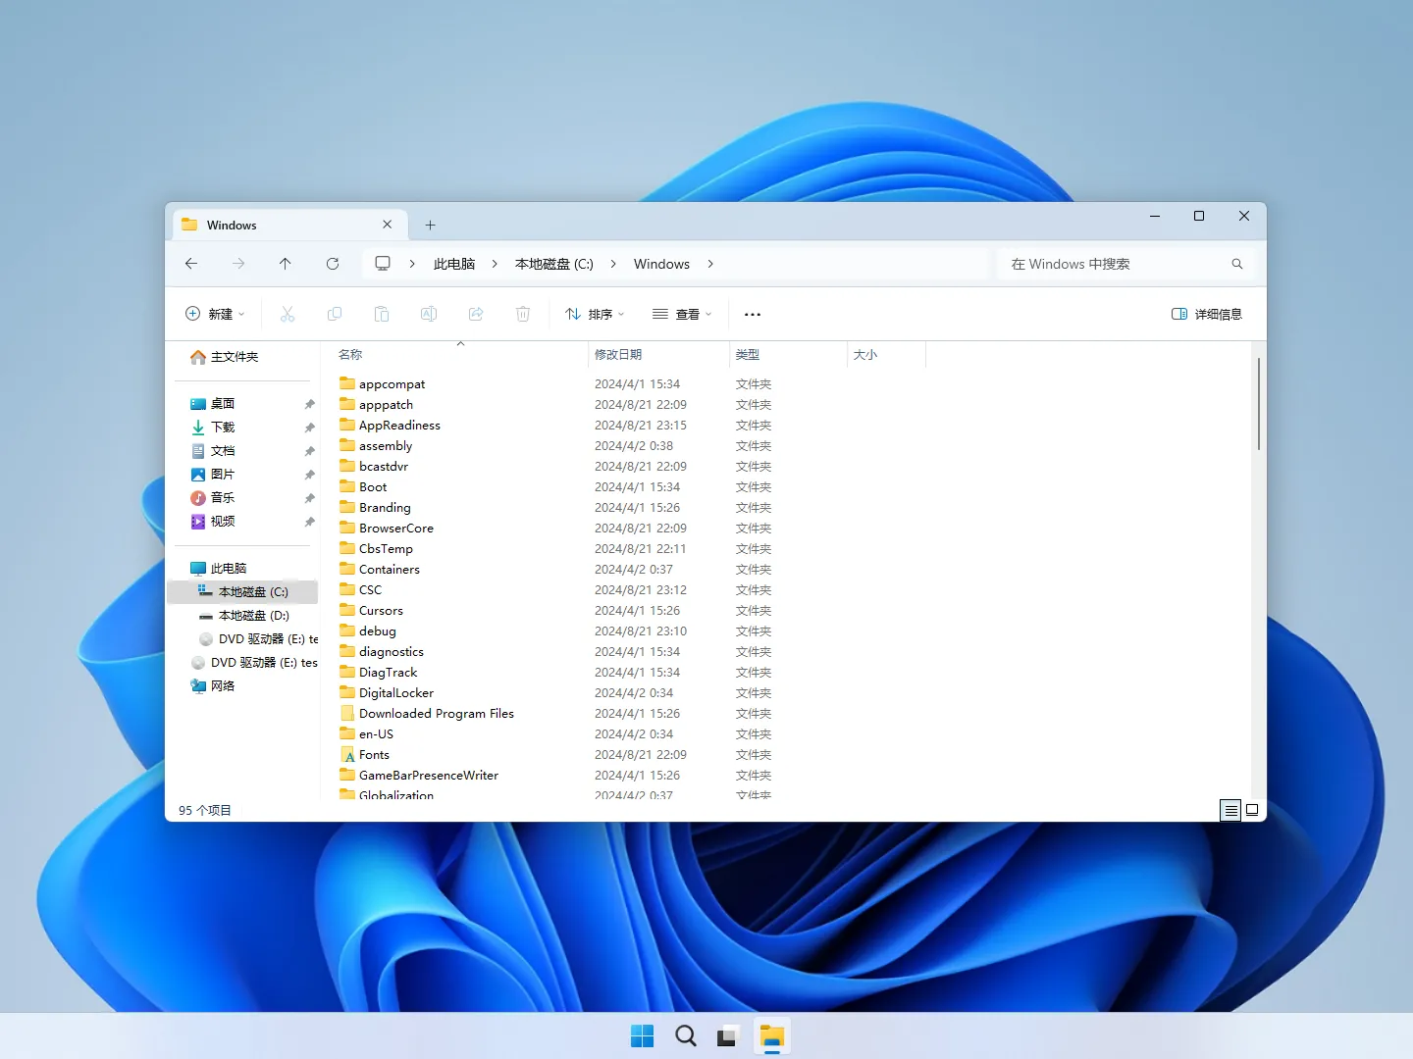Open the see more ... menu
1413x1059 pixels.
753,314
